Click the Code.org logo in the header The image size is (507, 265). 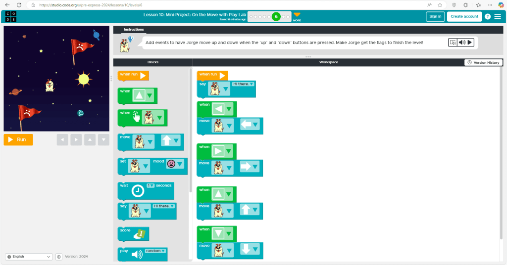11,16
